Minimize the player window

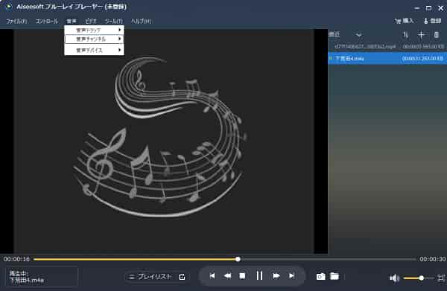(x=416, y=8)
